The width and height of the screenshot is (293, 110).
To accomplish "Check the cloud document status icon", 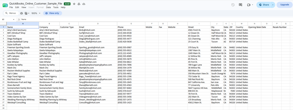I will (84, 4).
